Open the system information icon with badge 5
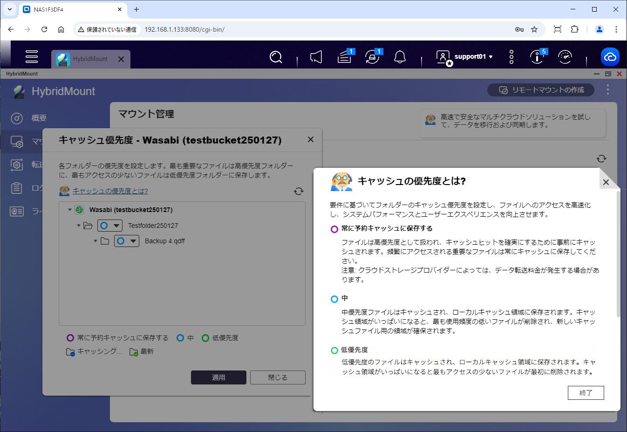The image size is (627, 432). click(x=538, y=56)
